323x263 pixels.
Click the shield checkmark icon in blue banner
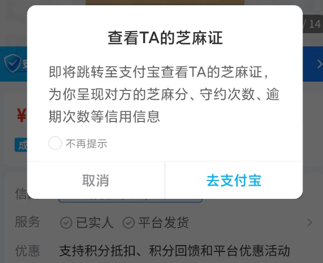click(x=12, y=64)
